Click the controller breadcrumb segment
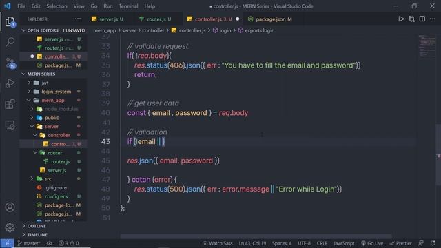The width and height of the screenshot is (441, 248). tap(153, 30)
